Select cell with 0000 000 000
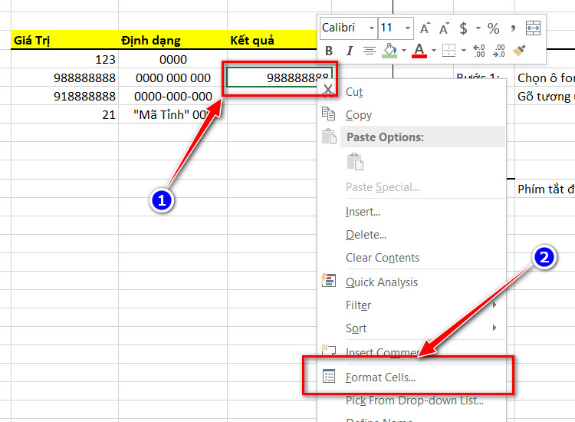The image size is (575, 422). coord(172,77)
